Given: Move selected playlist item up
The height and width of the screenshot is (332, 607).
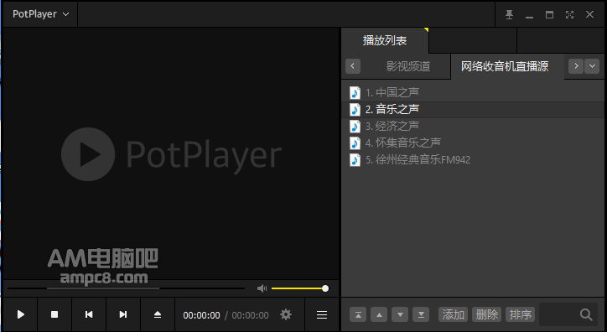Looking at the screenshot, I should [379, 315].
